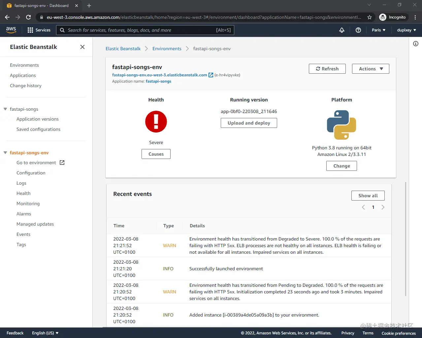
Task: Open the Actions dropdown button
Action: click(371, 69)
